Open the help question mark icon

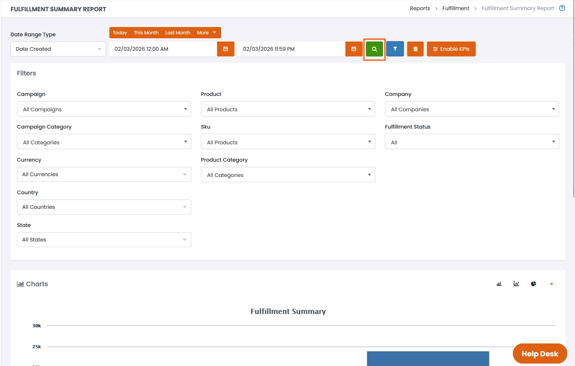(x=562, y=8)
